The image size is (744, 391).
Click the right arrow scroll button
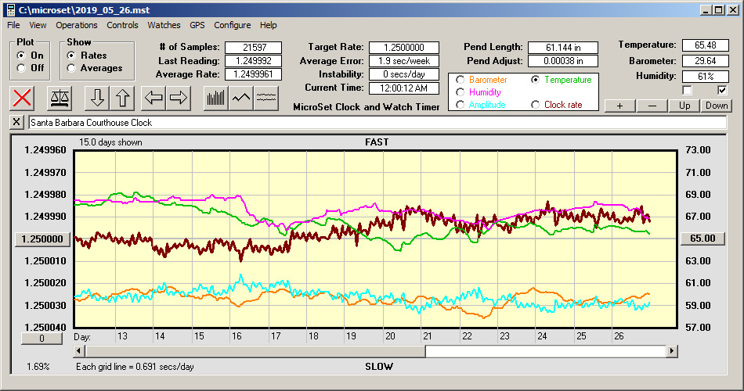pyautogui.click(x=179, y=98)
